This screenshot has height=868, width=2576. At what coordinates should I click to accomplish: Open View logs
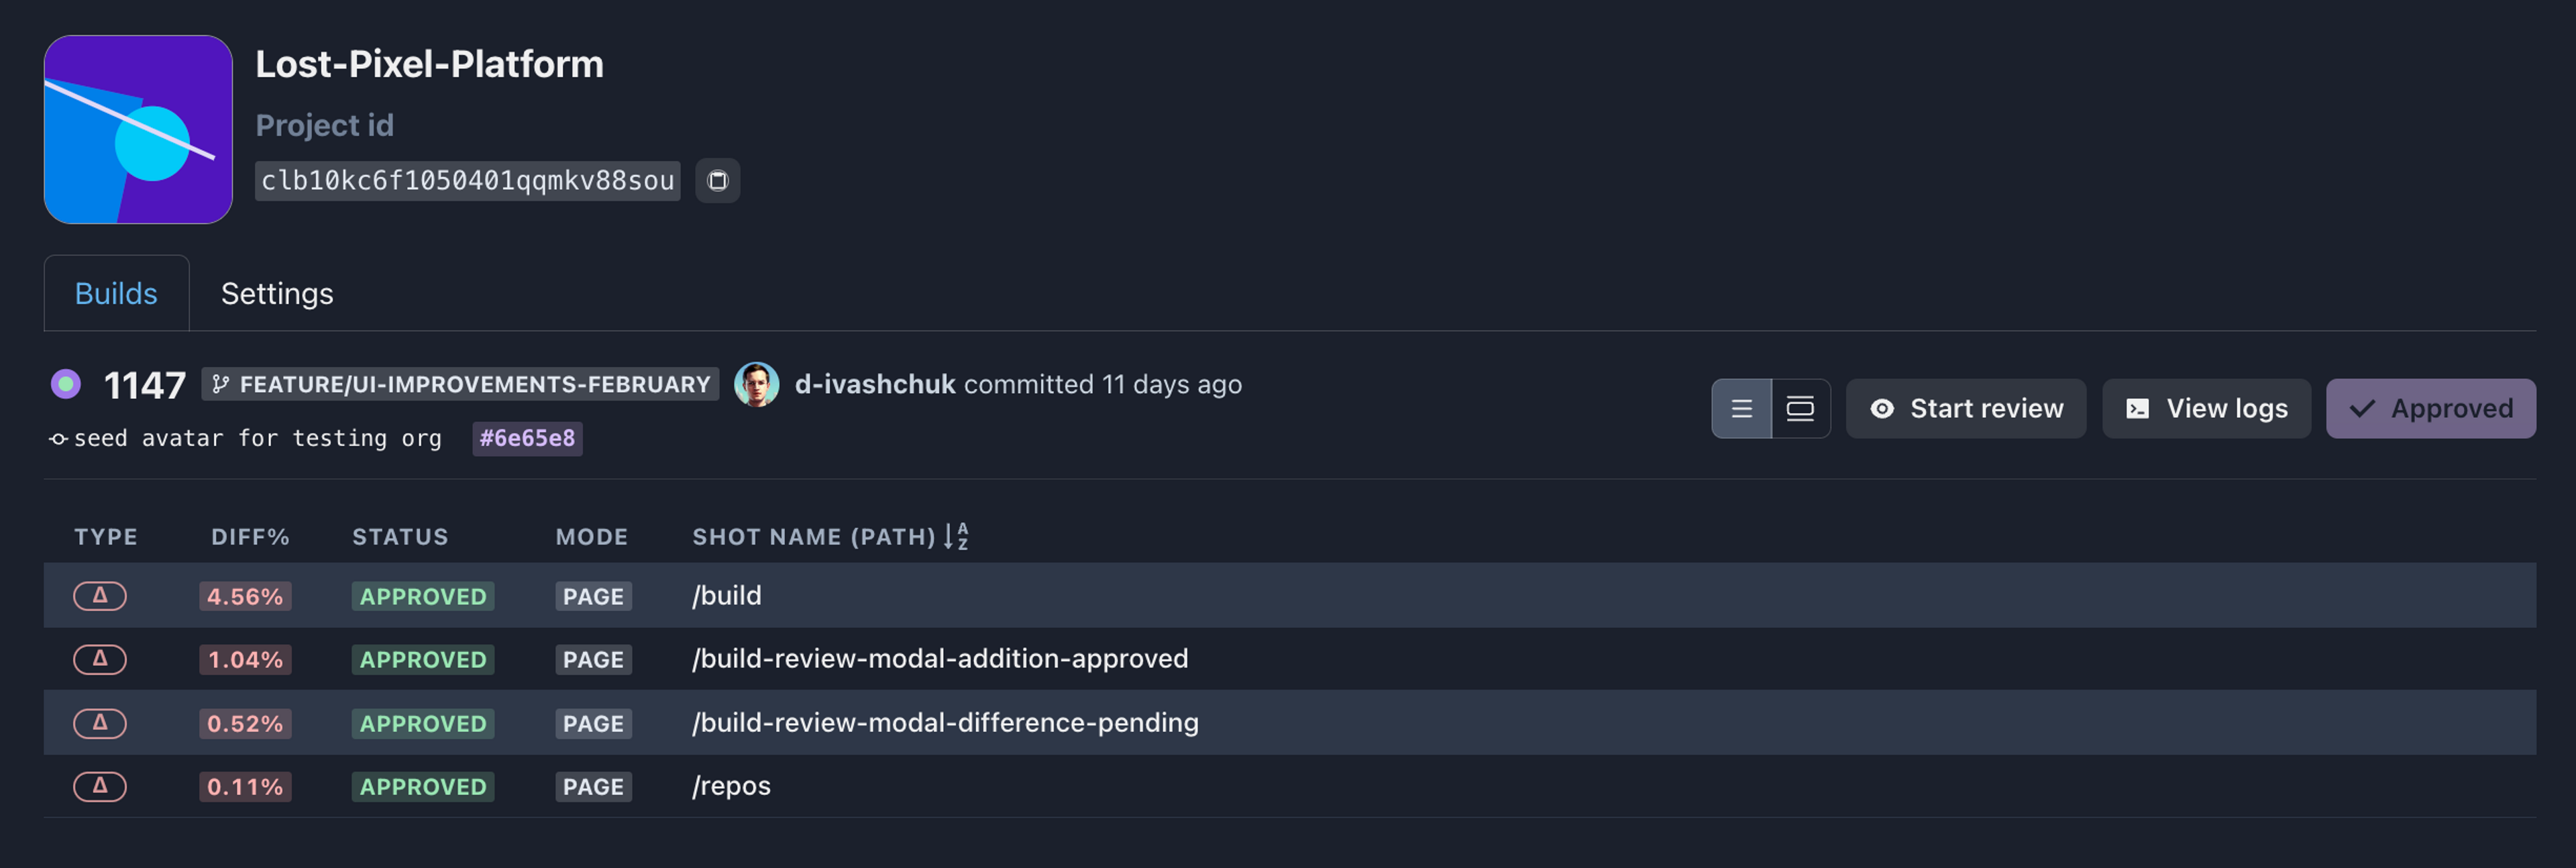pos(2206,409)
